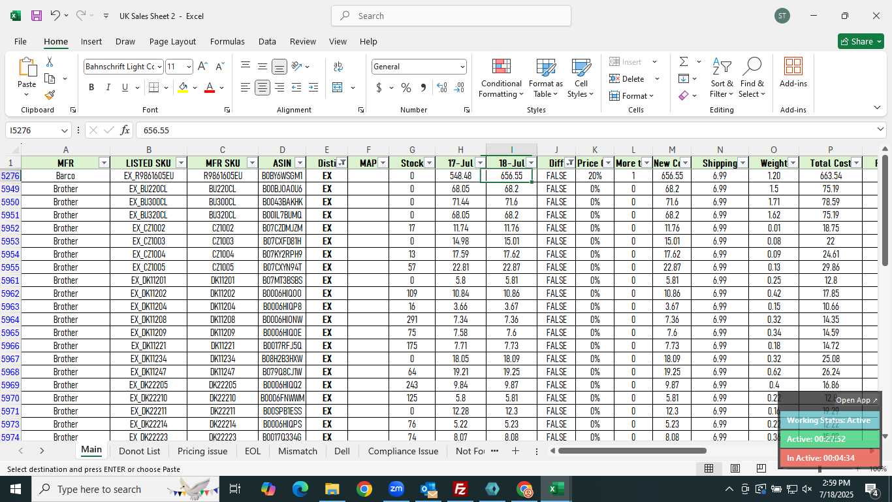The image size is (892, 502).
Task: Click the AutoSum sigma icon
Action: (x=684, y=61)
